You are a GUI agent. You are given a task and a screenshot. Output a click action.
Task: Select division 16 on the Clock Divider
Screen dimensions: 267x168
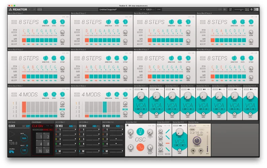39,150
